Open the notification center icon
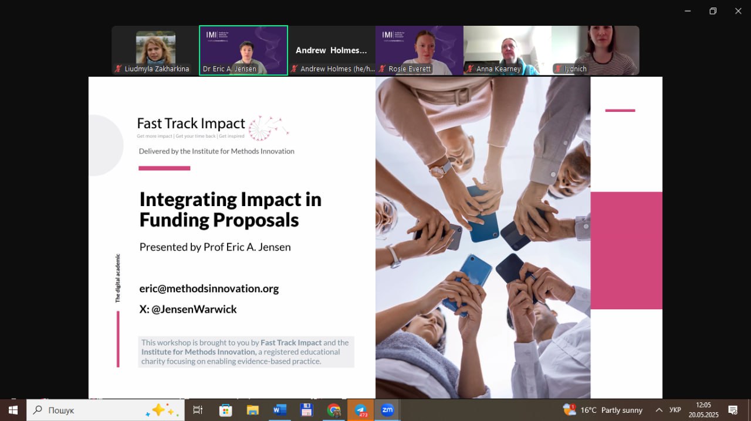The image size is (751, 421). tap(733, 410)
